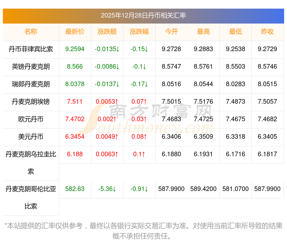Click latest price 6.3454
This screenshot has height=245, width=287.
tap(75, 137)
